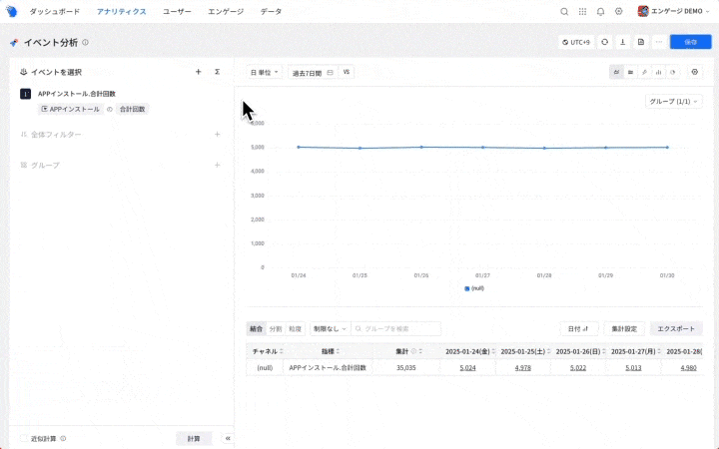Click the 日付 sort button
Image resolution: width=719 pixels, height=449 pixels.
pos(578,329)
